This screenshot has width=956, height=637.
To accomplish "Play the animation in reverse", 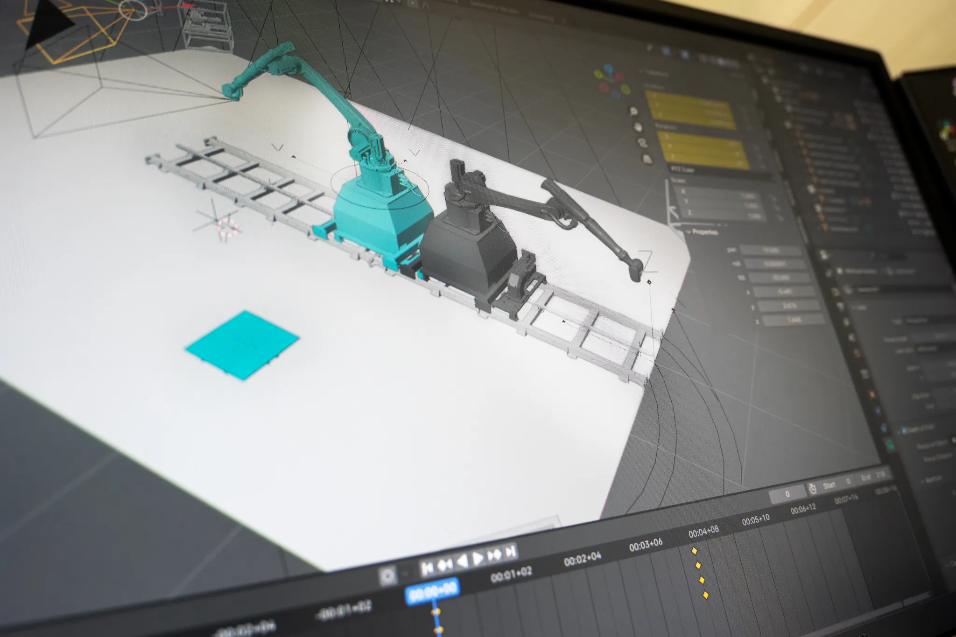I will click(462, 561).
